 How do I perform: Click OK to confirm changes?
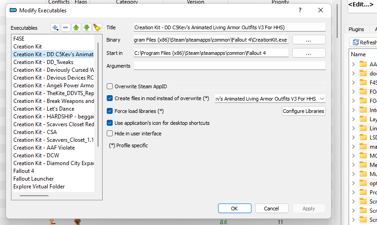235,209
